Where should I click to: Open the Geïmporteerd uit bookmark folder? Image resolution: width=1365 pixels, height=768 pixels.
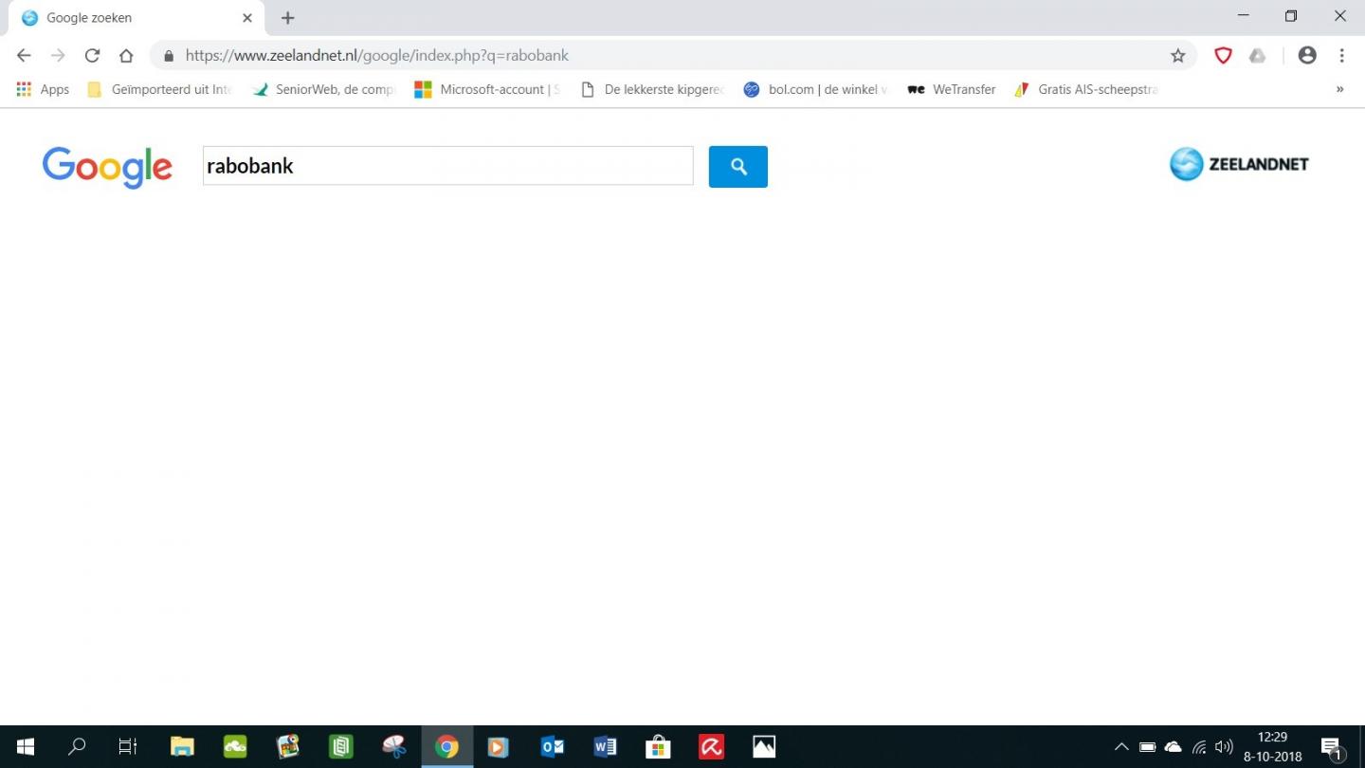coord(158,89)
